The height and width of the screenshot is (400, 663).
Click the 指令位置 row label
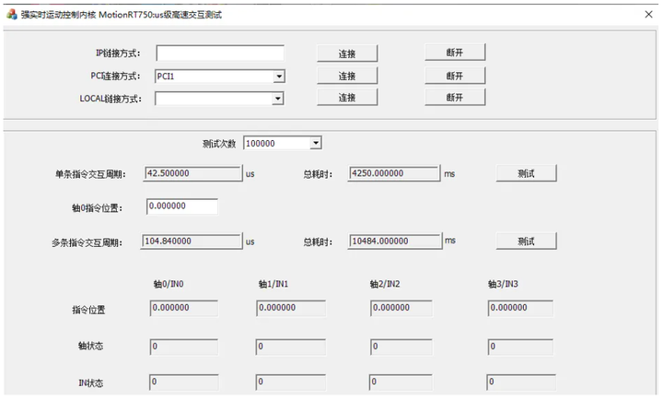[x=88, y=310]
